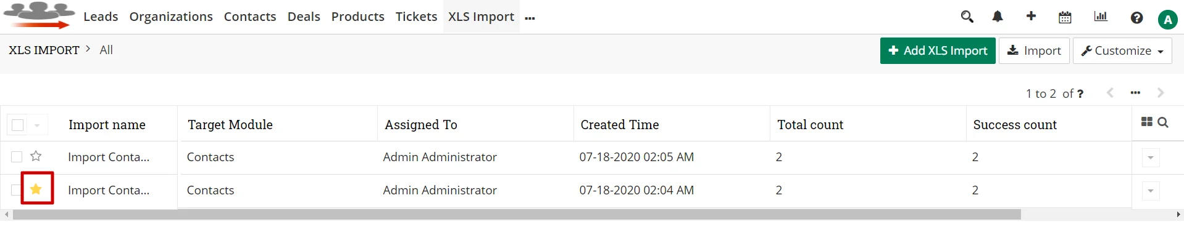The image size is (1184, 246).
Task: Open the Tickets module tab
Action: (x=416, y=17)
